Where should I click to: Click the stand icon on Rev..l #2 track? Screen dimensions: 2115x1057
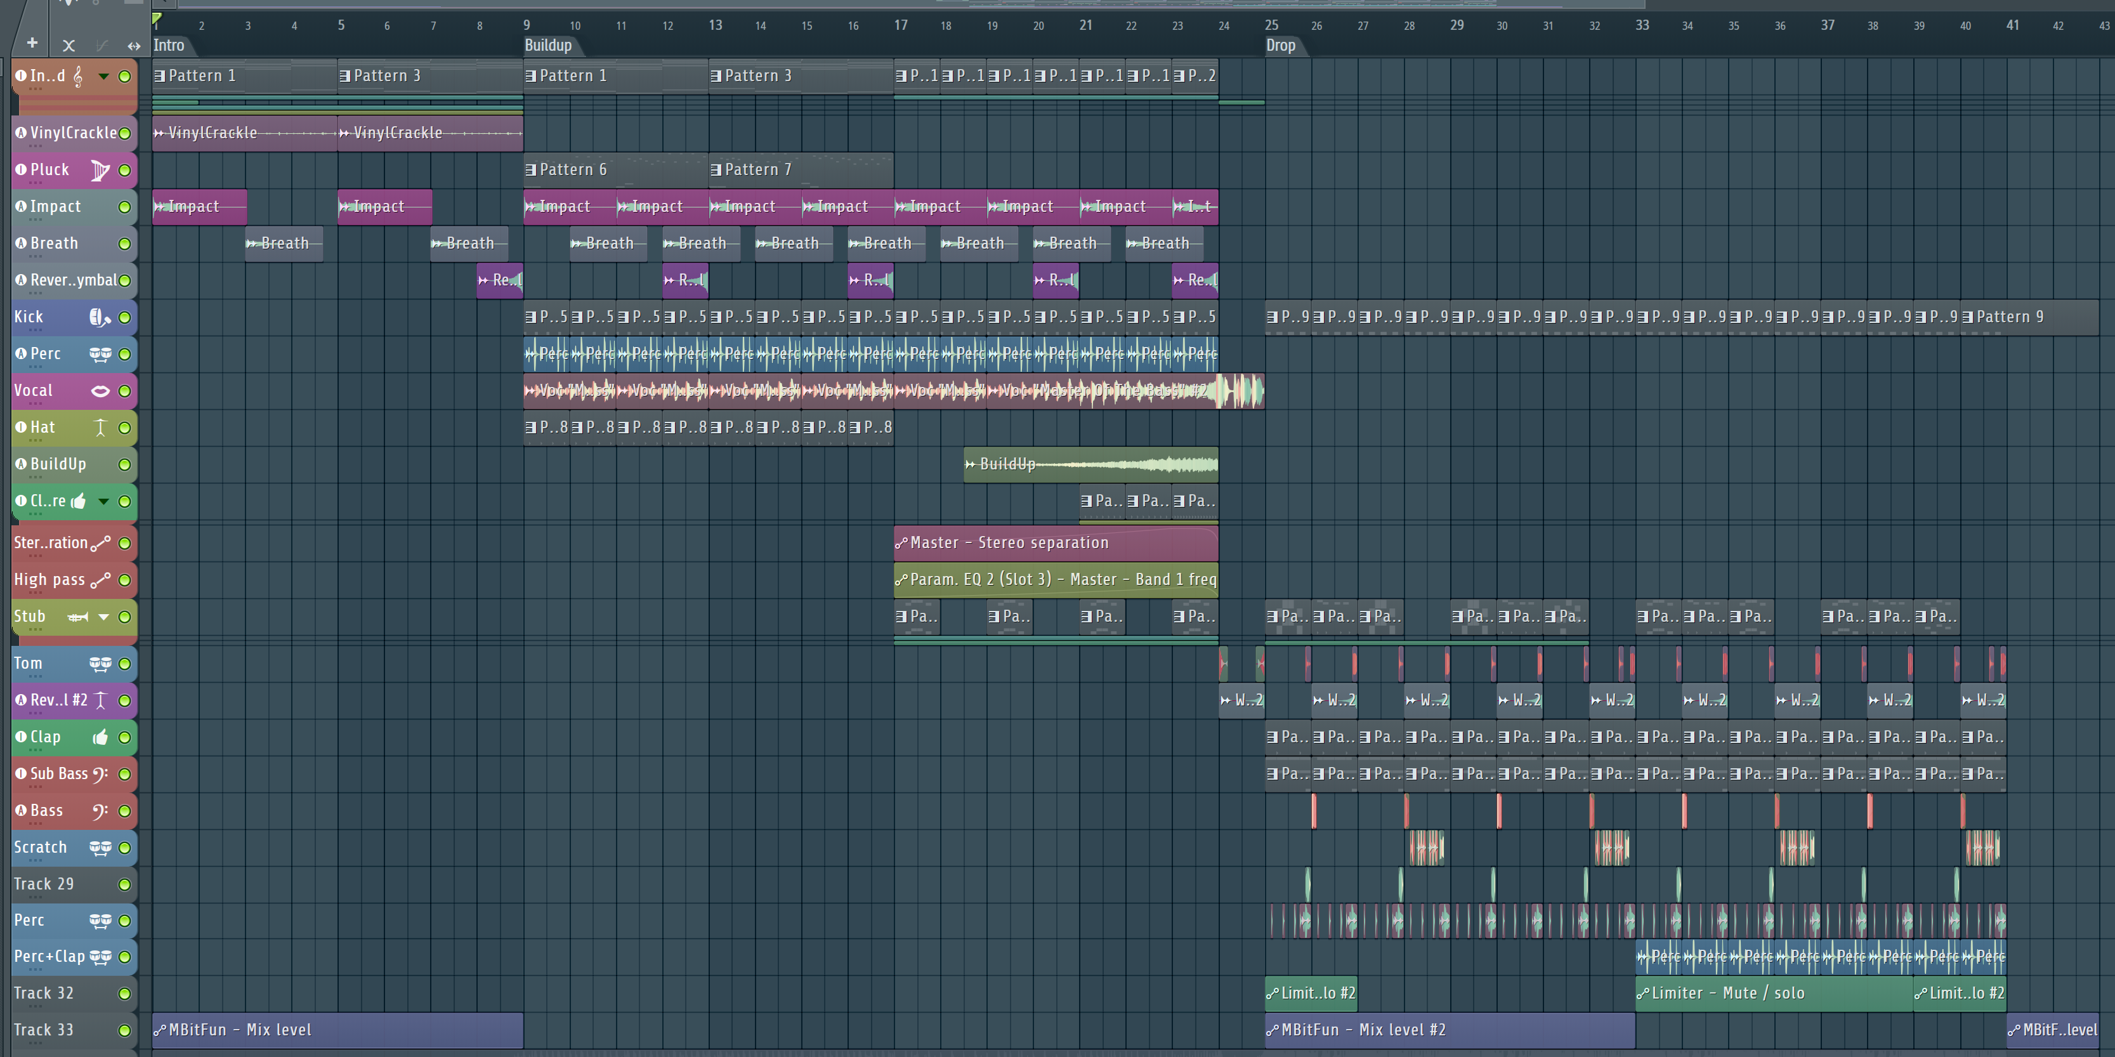[100, 700]
